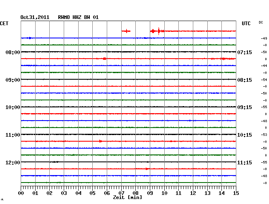
Task: Click the 10:15 UTC time label
Action: click(245, 135)
